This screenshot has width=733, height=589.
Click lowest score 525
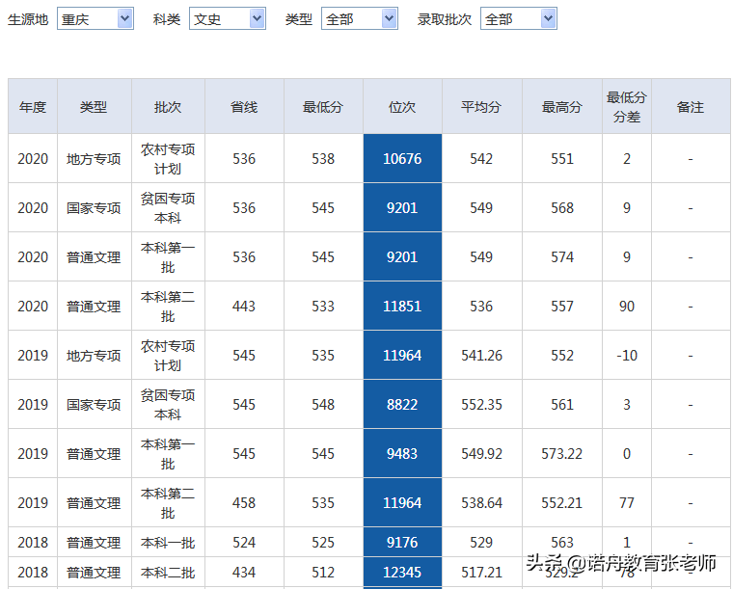pos(323,543)
